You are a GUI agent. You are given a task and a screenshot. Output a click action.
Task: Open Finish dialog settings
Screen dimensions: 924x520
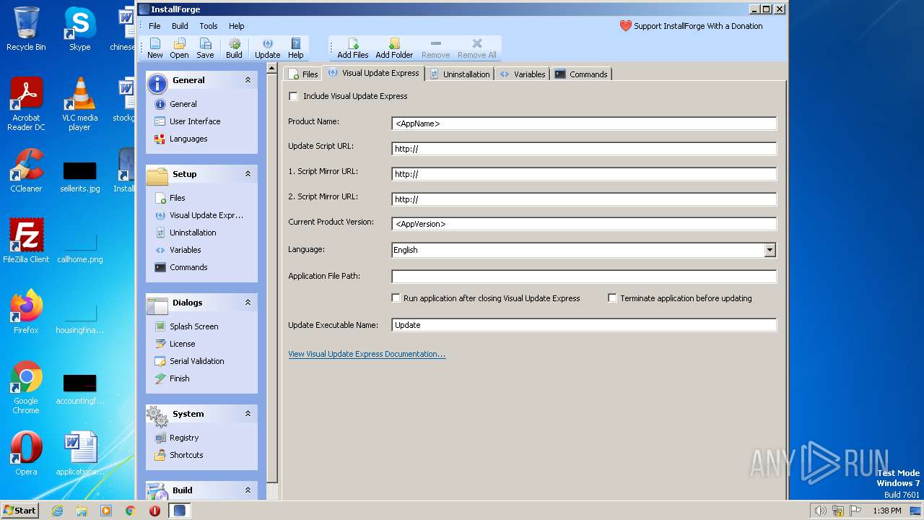(x=173, y=378)
